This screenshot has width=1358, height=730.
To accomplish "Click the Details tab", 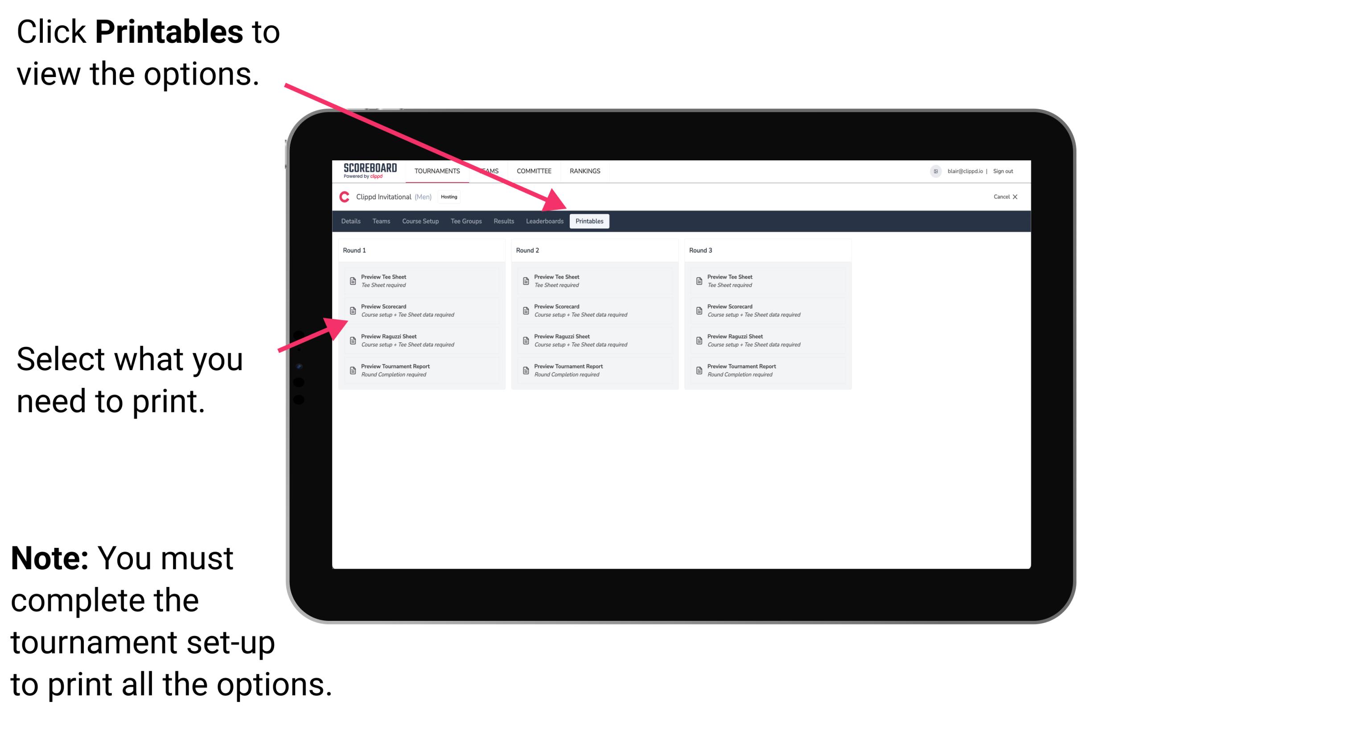I will 352,221.
